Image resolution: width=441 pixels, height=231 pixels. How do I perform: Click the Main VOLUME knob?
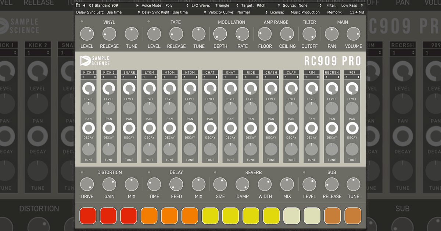point(354,34)
